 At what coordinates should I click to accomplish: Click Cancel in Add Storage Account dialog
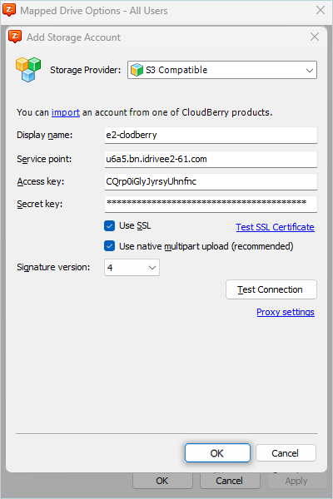tap(286, 453)
